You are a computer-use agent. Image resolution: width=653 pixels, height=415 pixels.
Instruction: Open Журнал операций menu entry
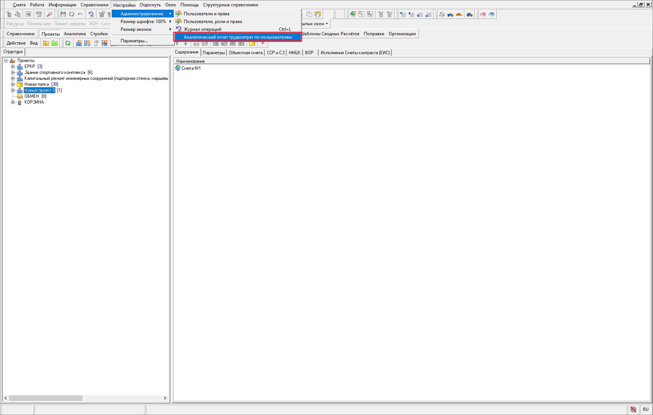[202, 29]
